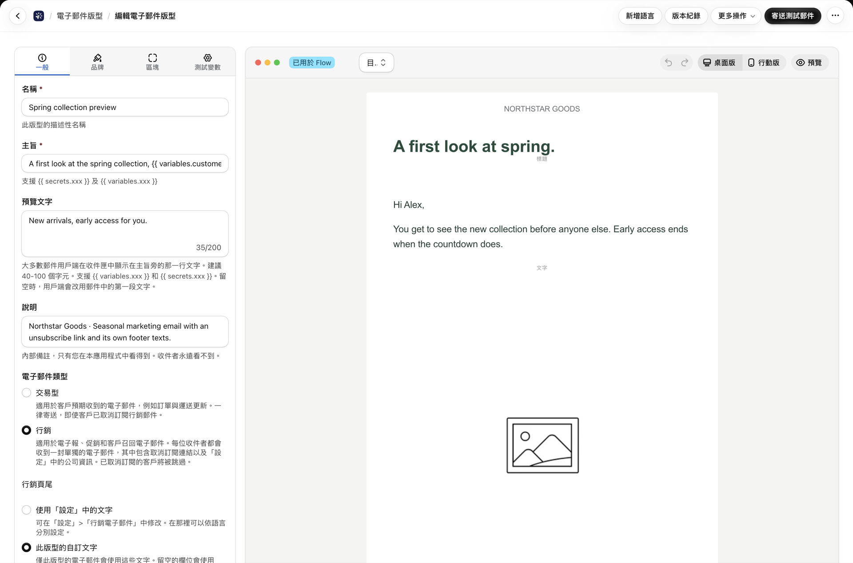Switch to the 一般 tab

(x=42, y=62)
